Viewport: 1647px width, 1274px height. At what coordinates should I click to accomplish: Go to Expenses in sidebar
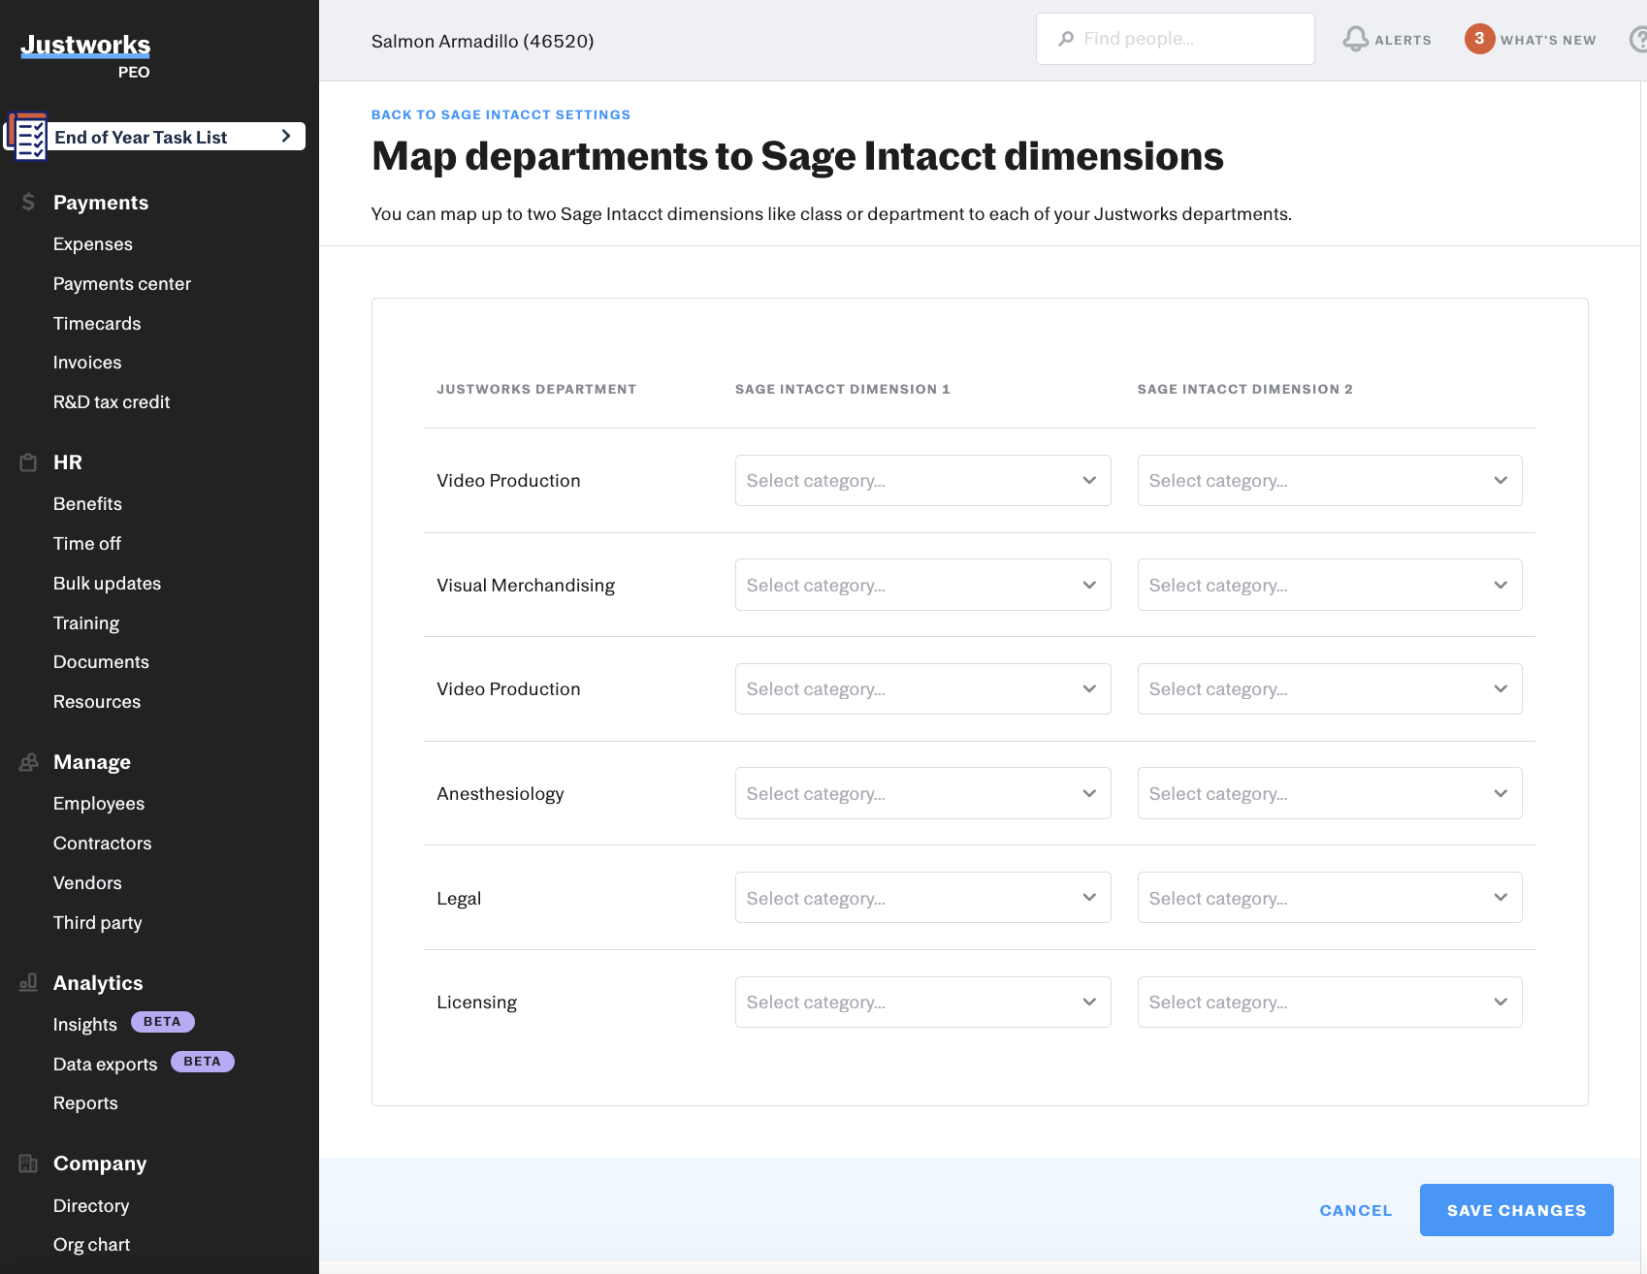pyautogui.click(x=93, y=244)
